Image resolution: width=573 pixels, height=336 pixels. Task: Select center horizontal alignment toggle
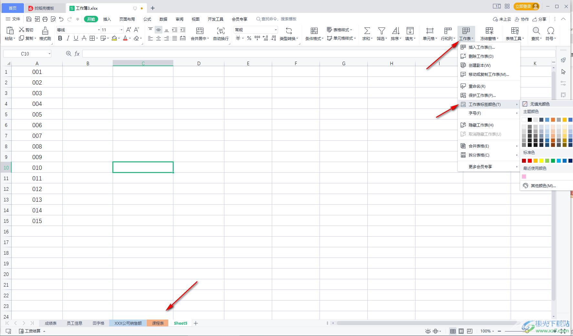pyautogui.click(x=159, y=38)
